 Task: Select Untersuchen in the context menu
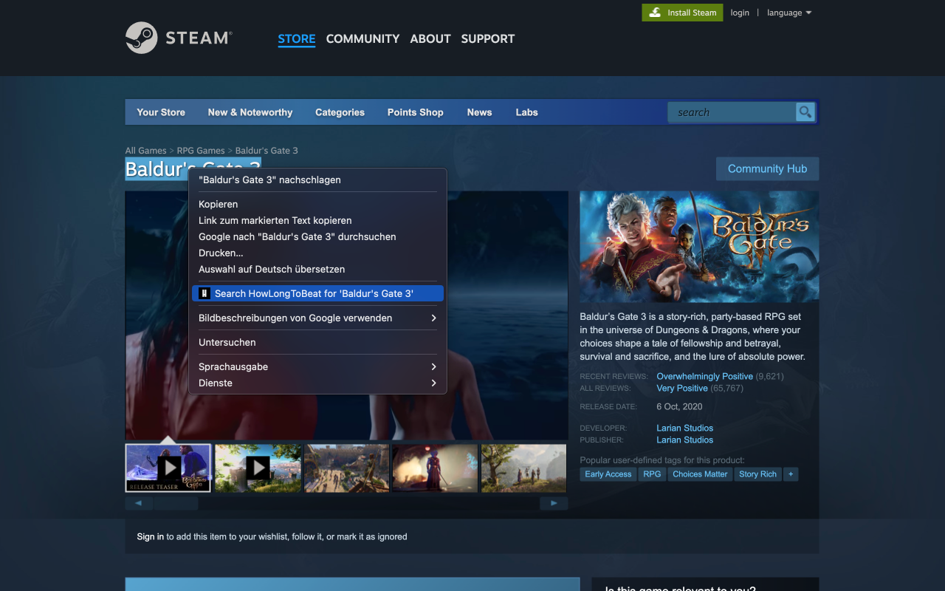317,342
